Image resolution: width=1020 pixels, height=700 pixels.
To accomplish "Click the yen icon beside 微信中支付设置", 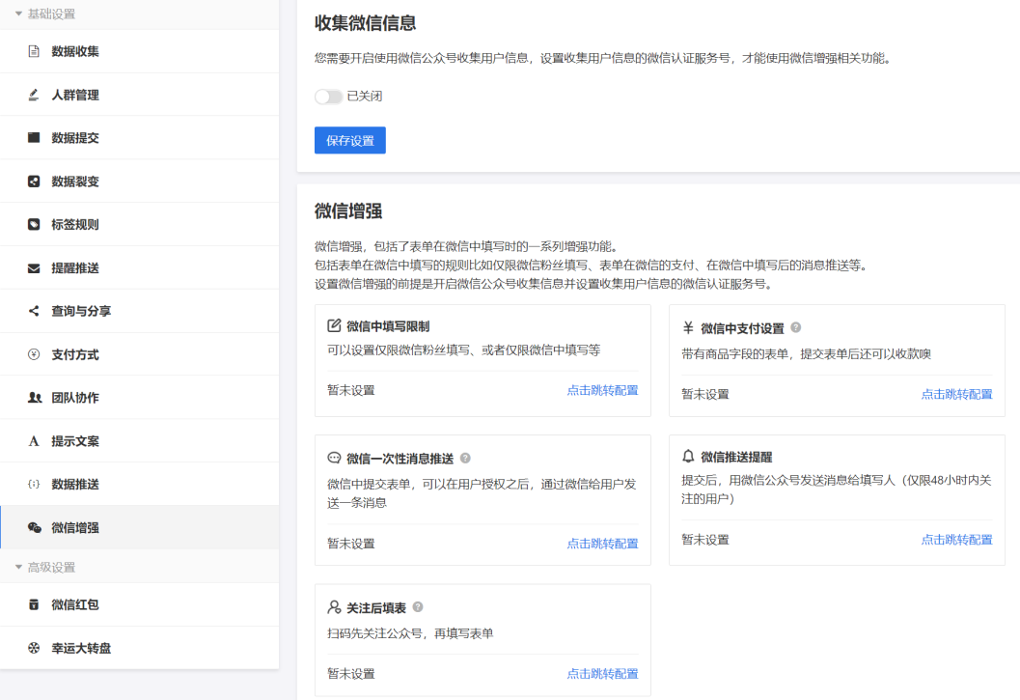I will tap(688, 328).
